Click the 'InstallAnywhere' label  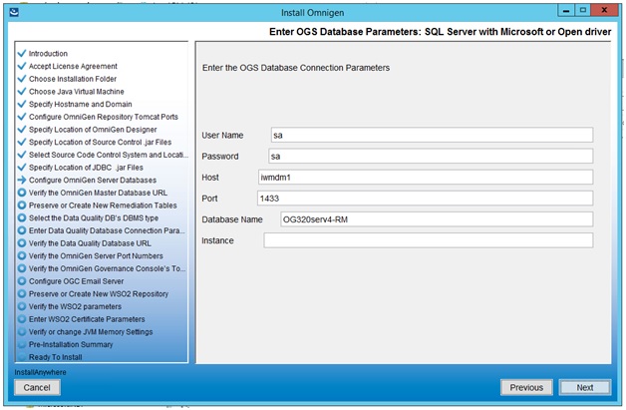pos(40,372)
